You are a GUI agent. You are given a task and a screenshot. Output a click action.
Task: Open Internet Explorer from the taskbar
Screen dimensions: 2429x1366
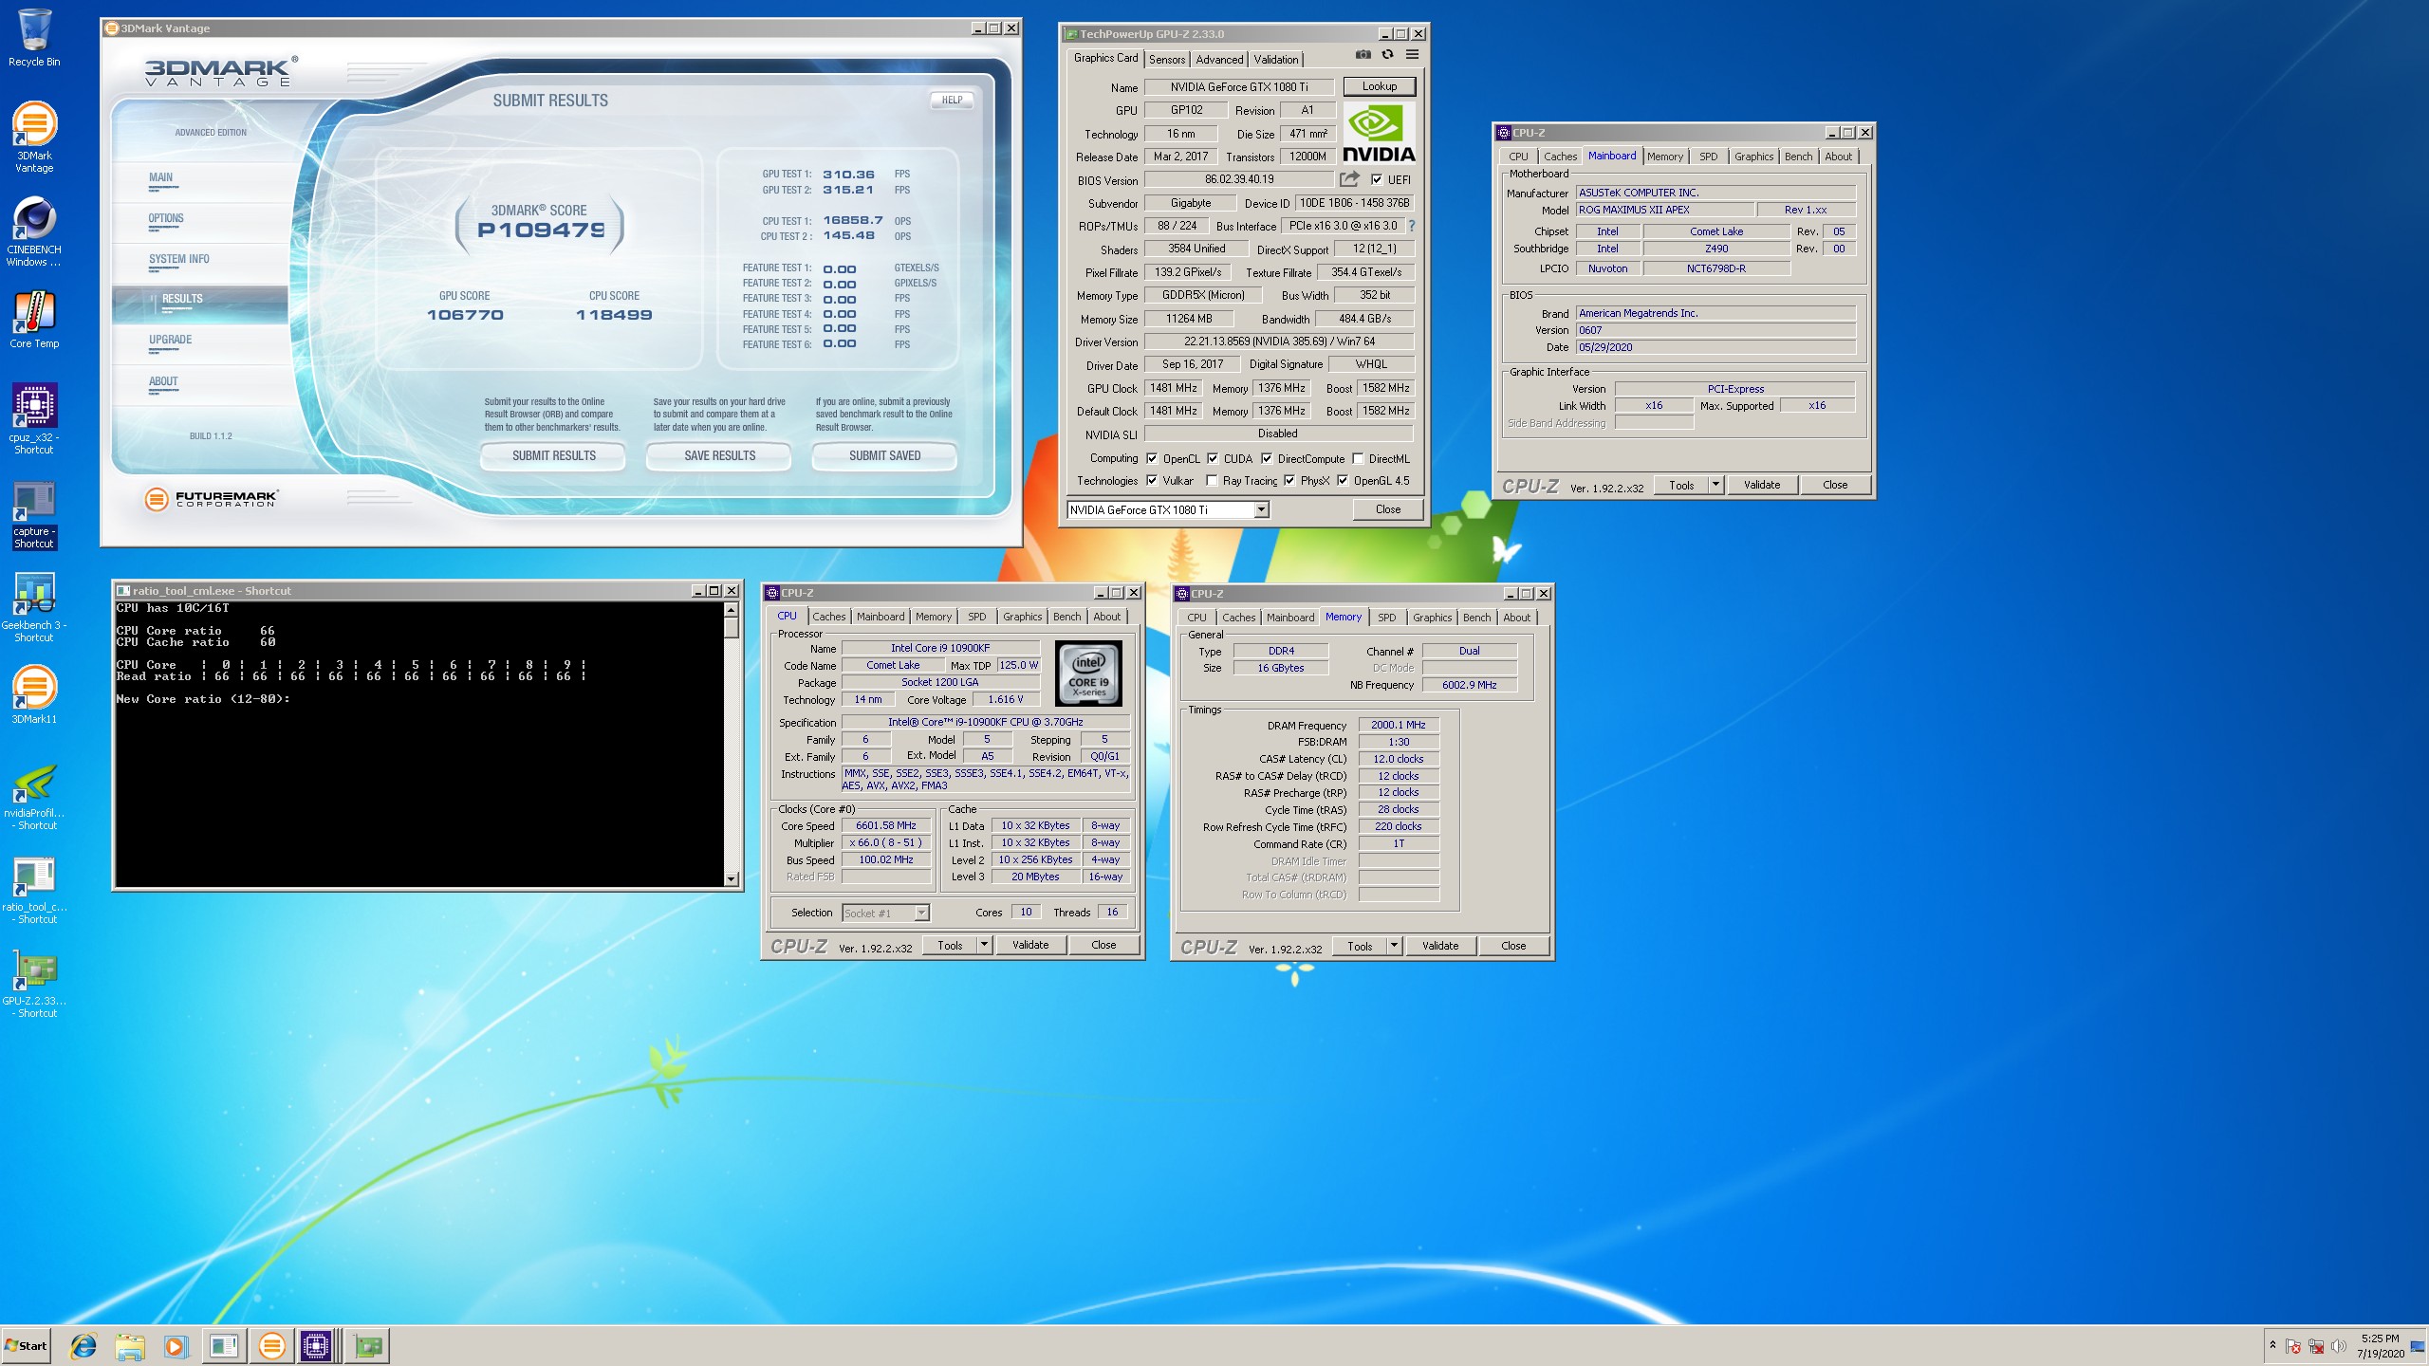[x=83, y=1345]
